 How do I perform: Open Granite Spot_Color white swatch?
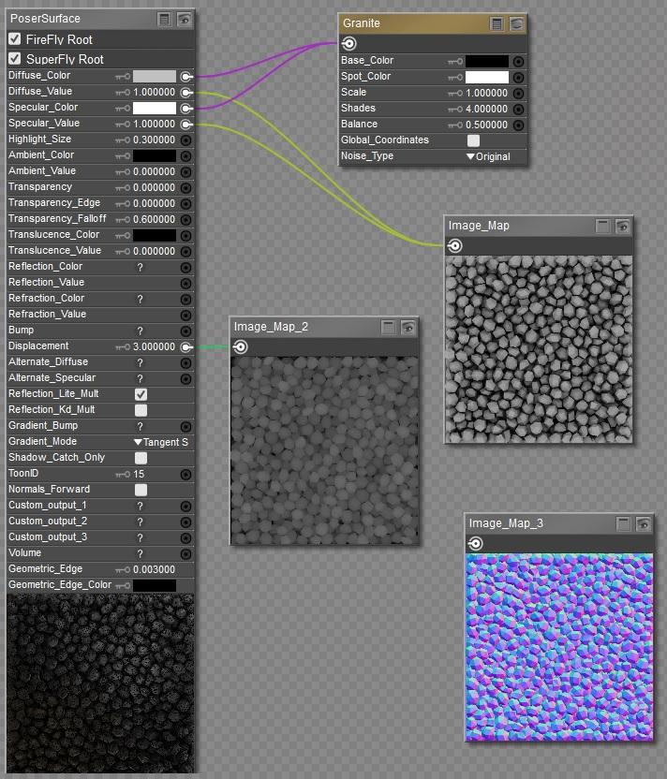click(x=487, y=77)
